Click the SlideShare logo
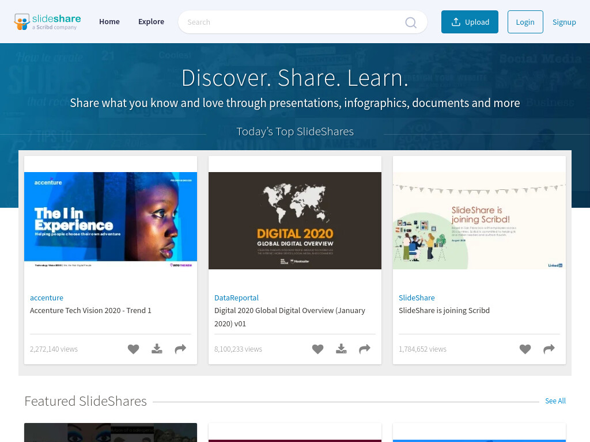The image size is (590, 442). click(47, 22)
